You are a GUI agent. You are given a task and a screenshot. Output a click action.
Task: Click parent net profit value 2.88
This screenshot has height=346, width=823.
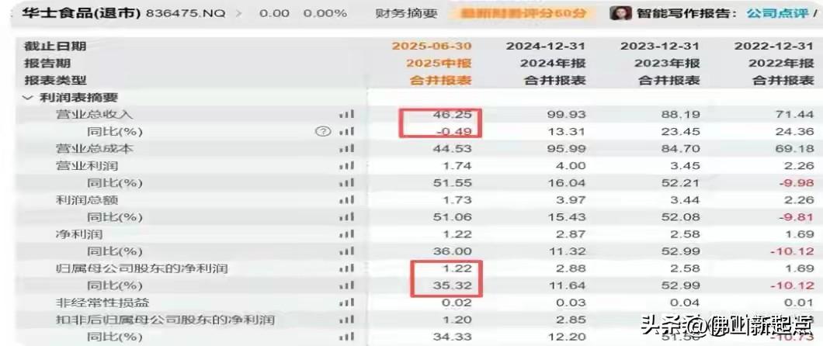572,268
